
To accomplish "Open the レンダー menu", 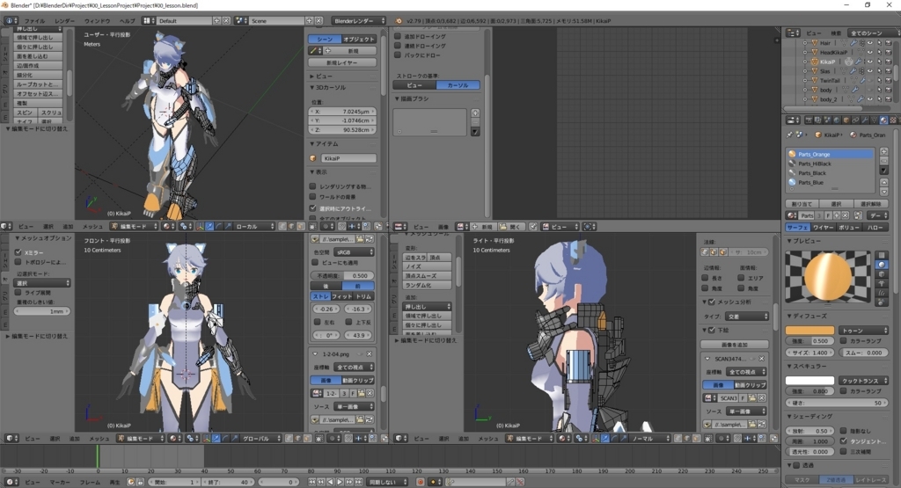I will (x=64, y=21).
